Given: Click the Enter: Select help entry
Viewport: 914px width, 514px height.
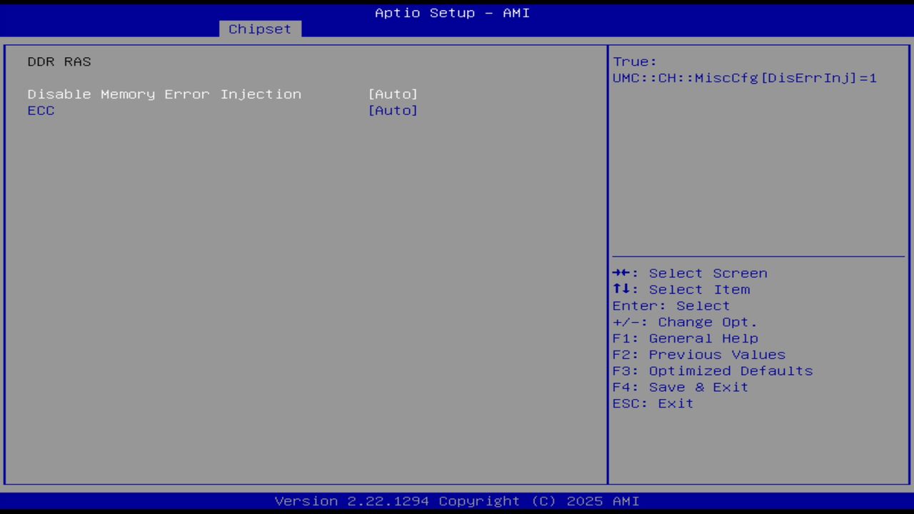Looking at the screenshot, I should coord(671,306).
